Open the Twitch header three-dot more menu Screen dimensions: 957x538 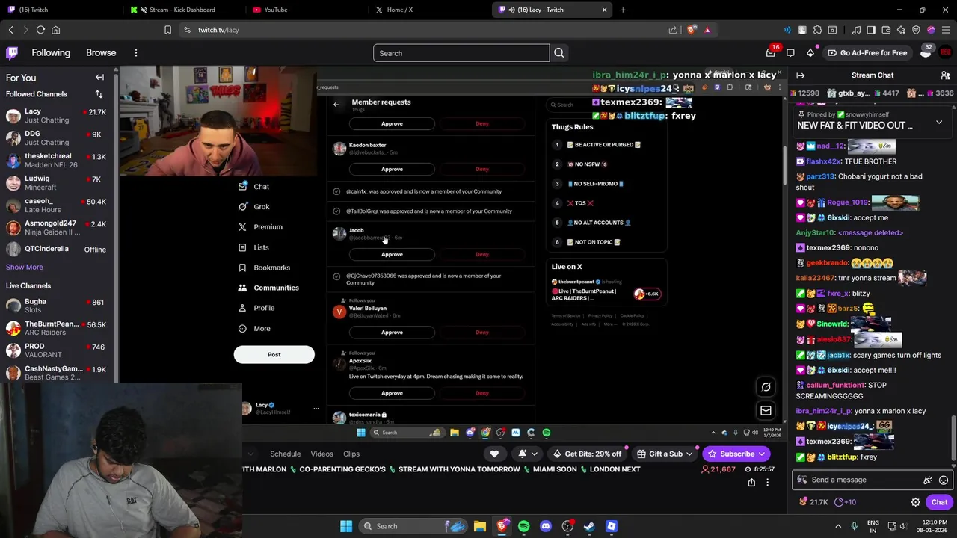pos(136,53)
